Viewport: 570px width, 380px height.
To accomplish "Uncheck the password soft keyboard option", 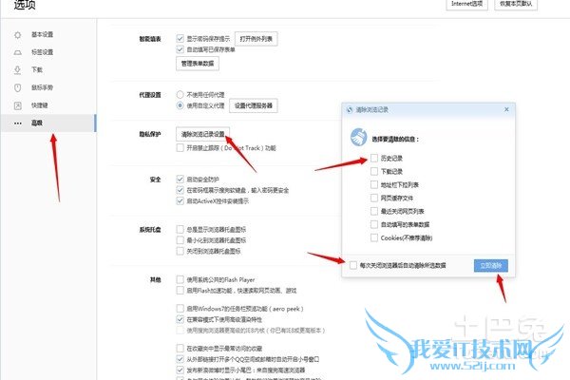I will click(180, 190).
